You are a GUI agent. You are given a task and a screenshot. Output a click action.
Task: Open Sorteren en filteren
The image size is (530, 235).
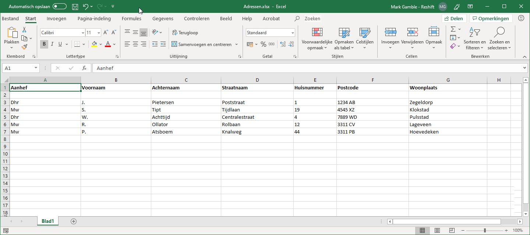(x=474, y=39)
